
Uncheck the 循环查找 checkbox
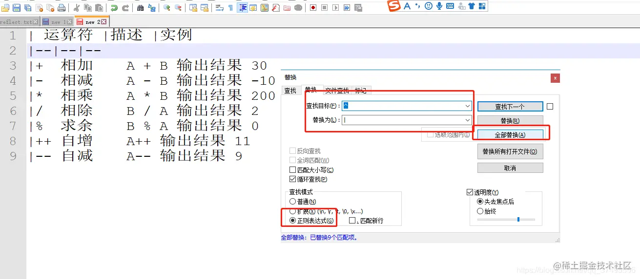click(293, 179)
